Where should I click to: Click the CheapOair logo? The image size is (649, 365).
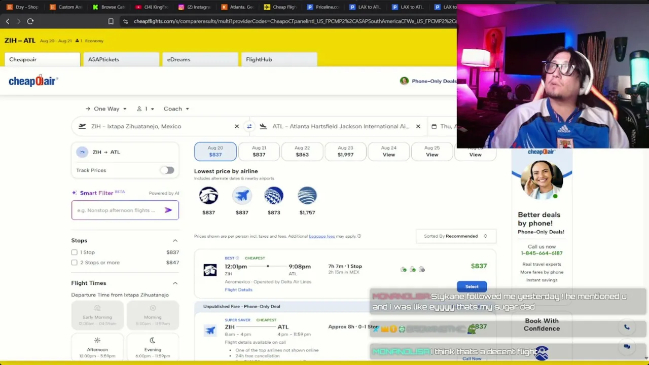click(x=33, y=81)
